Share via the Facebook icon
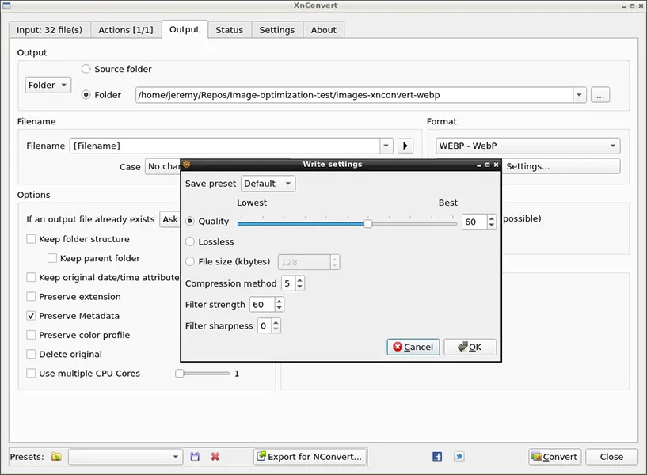The width and height of the screenshot is (647, 475). pyautogui.click(x=437, y=457)
